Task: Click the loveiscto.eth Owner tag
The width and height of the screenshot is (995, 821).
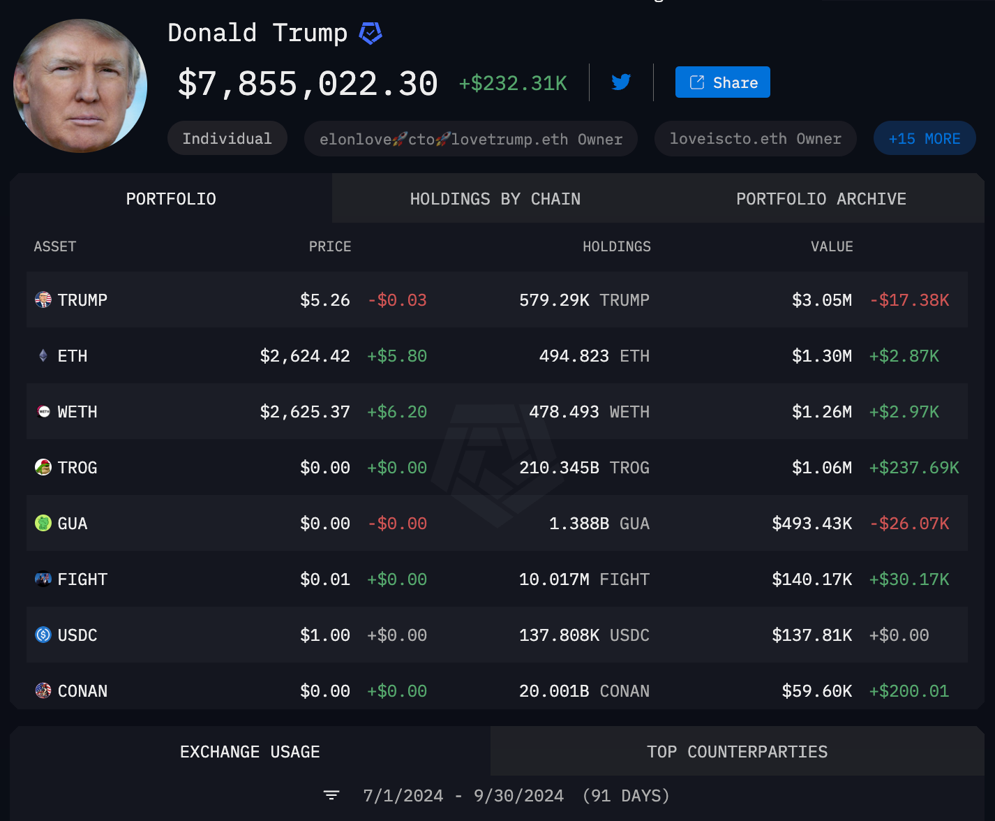Action: [756, 138]
